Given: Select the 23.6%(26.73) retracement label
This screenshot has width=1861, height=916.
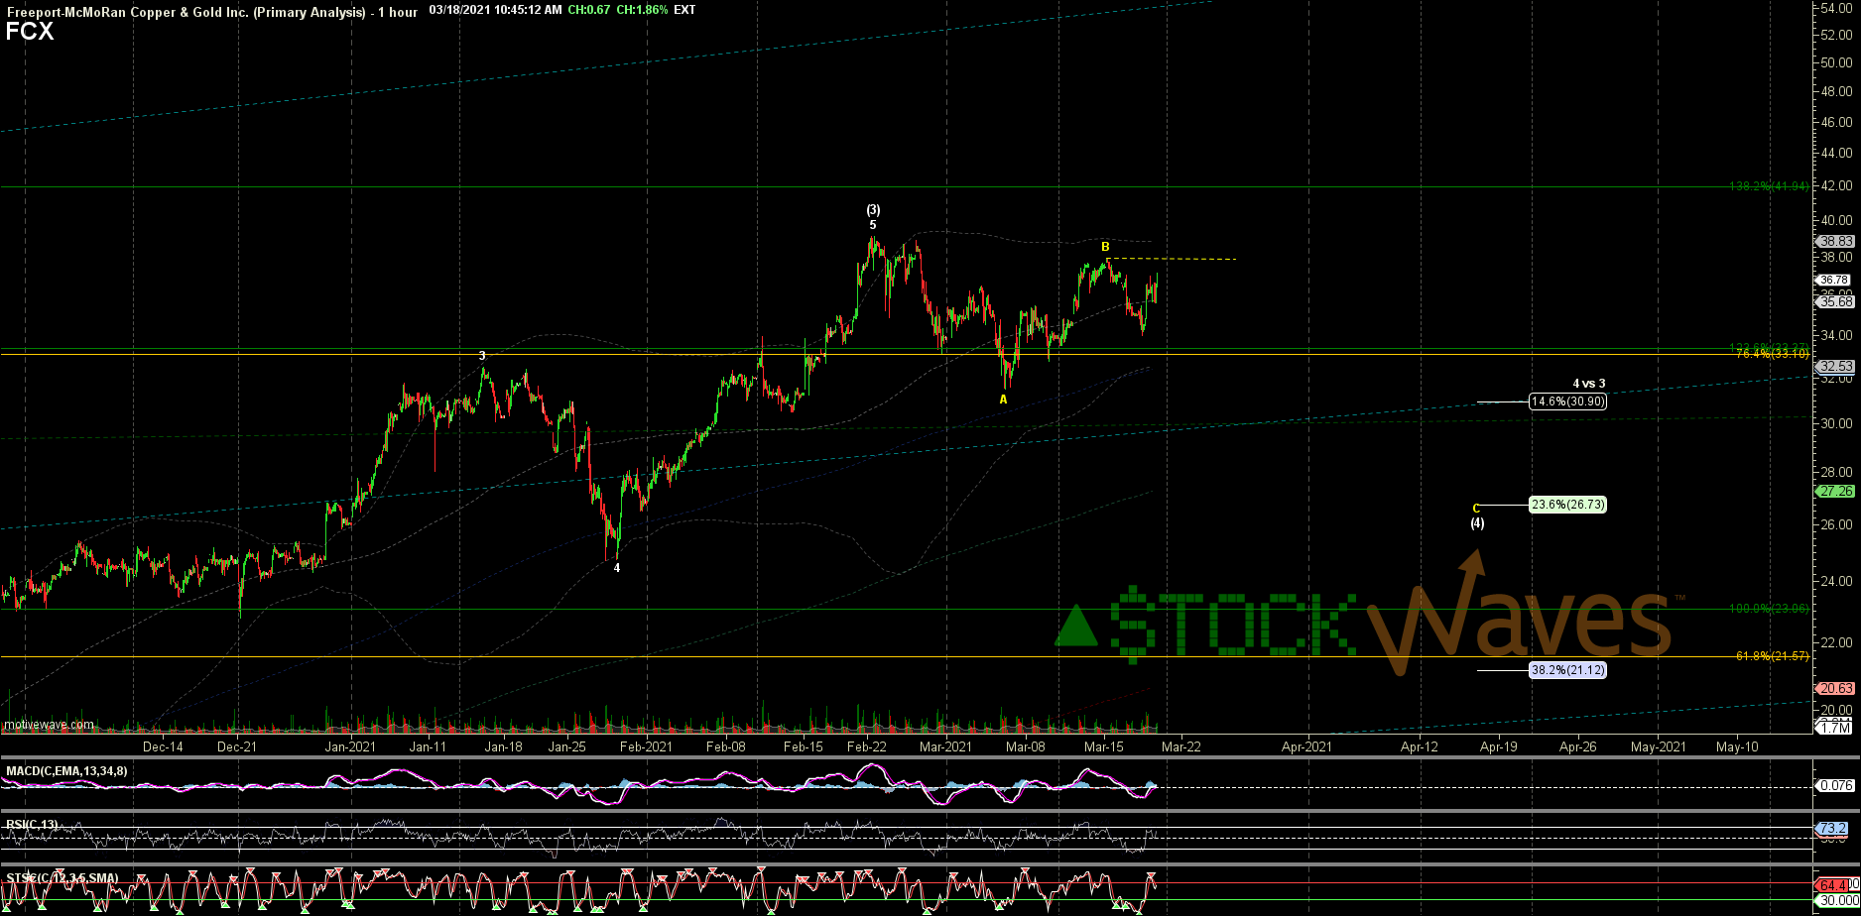Looking at the screenshot, I should point(1566,505).
